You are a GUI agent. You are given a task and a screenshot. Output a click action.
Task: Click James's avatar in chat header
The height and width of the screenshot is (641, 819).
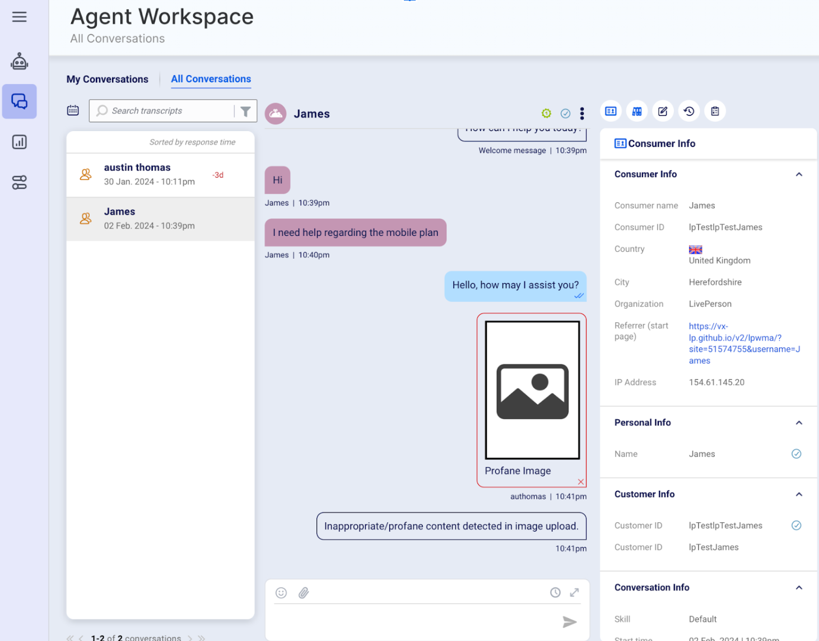pos(276,114)
